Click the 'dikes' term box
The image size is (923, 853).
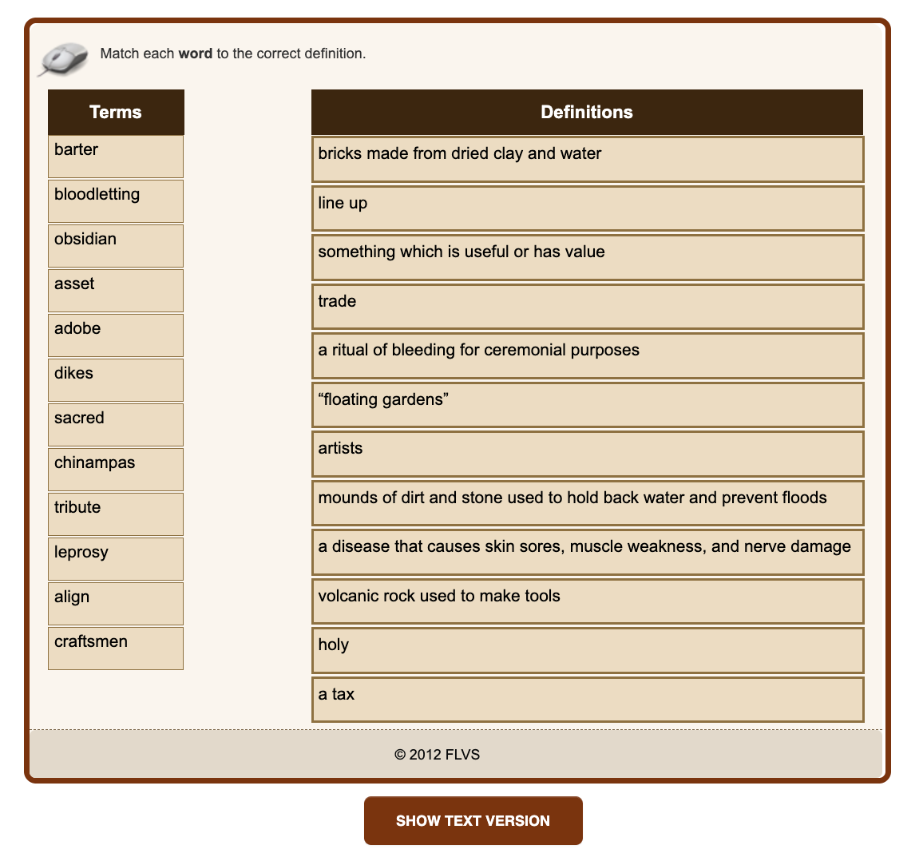[116, 380]
